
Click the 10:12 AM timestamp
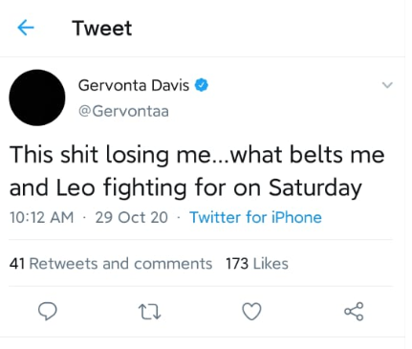point(41,217)
